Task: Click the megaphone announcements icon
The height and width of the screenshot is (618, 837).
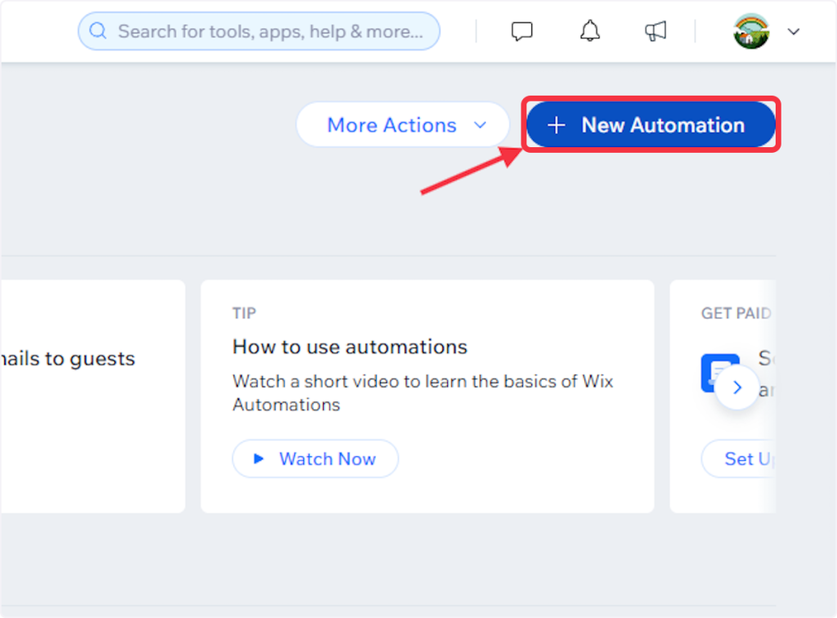Action: [x=656, y=32]
